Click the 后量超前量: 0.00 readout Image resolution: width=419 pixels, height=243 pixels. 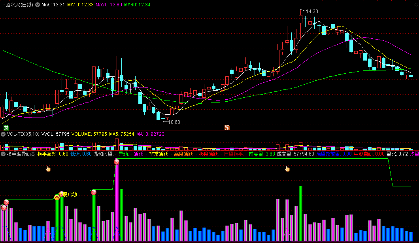[334, 154]
